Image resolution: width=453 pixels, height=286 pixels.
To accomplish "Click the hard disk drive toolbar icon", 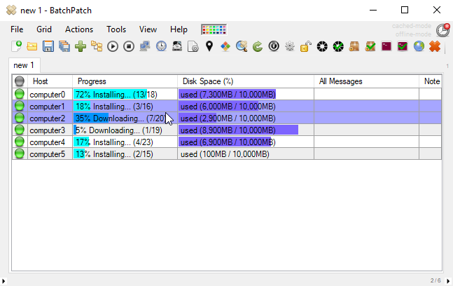I will pos(177,46).
